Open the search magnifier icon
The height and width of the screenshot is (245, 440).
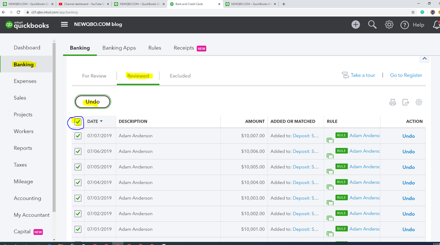(372, 25)
